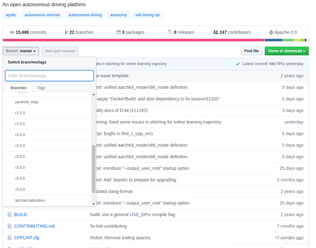
Task: Open the autonomous-driving topic link
Action: [85, 15]
